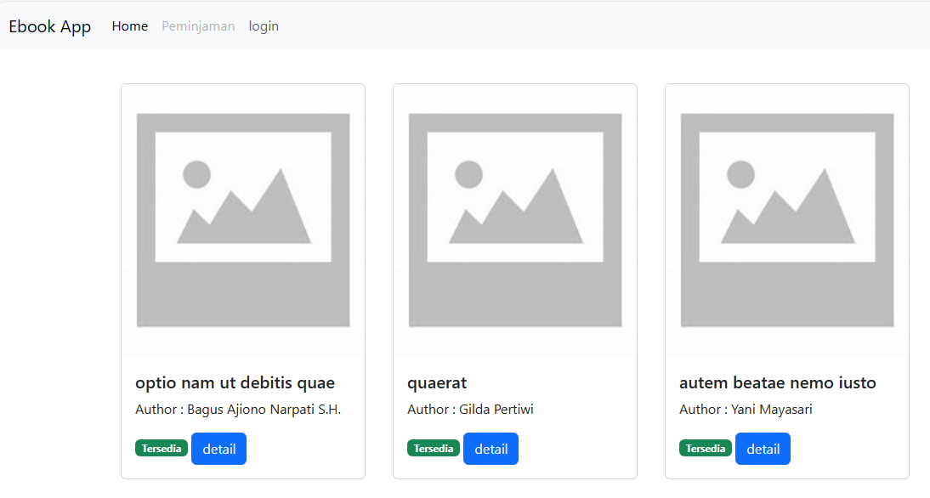Screen dimensions: 930x498
Task: Click the Ebook App brand logo
Action: [50, 26]
